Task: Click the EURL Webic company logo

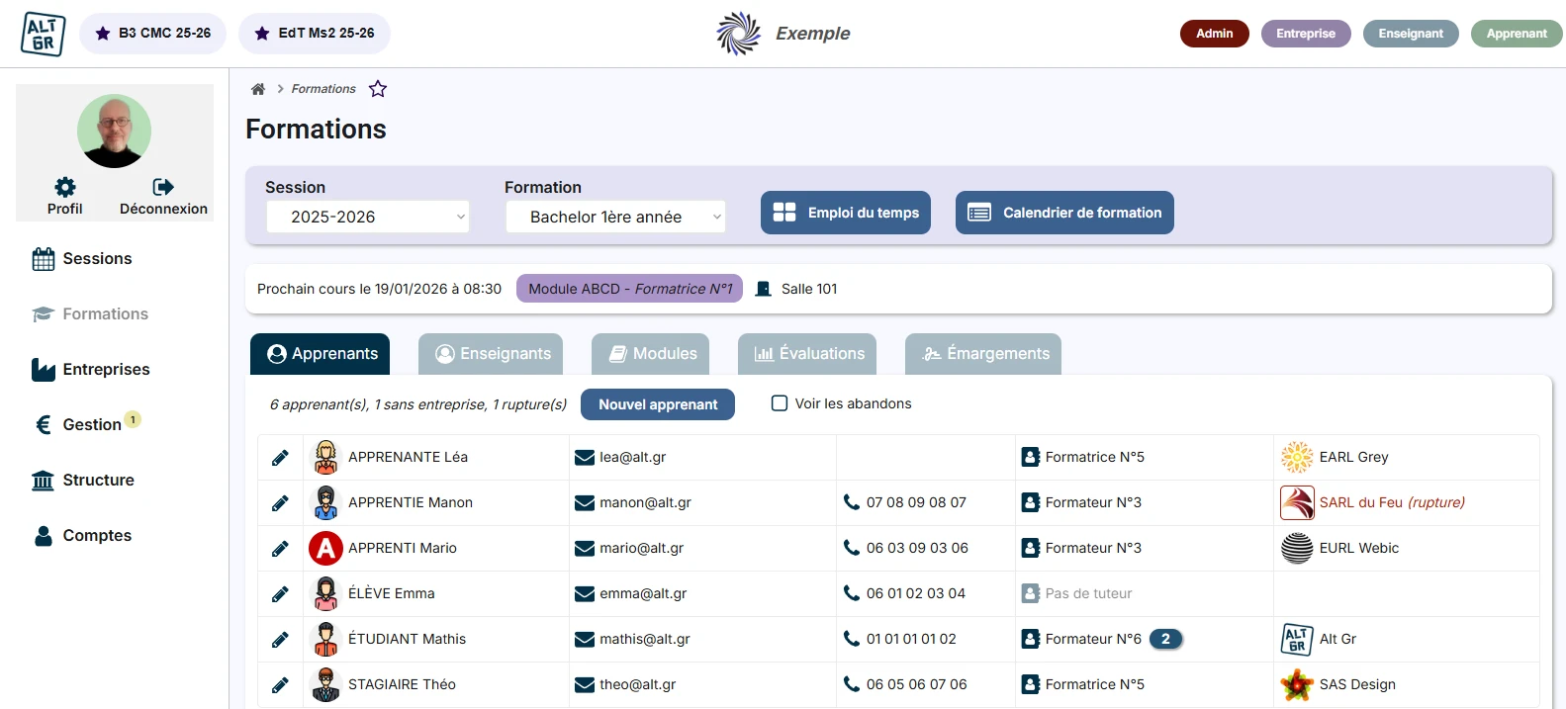Action: pos(1297,548)
